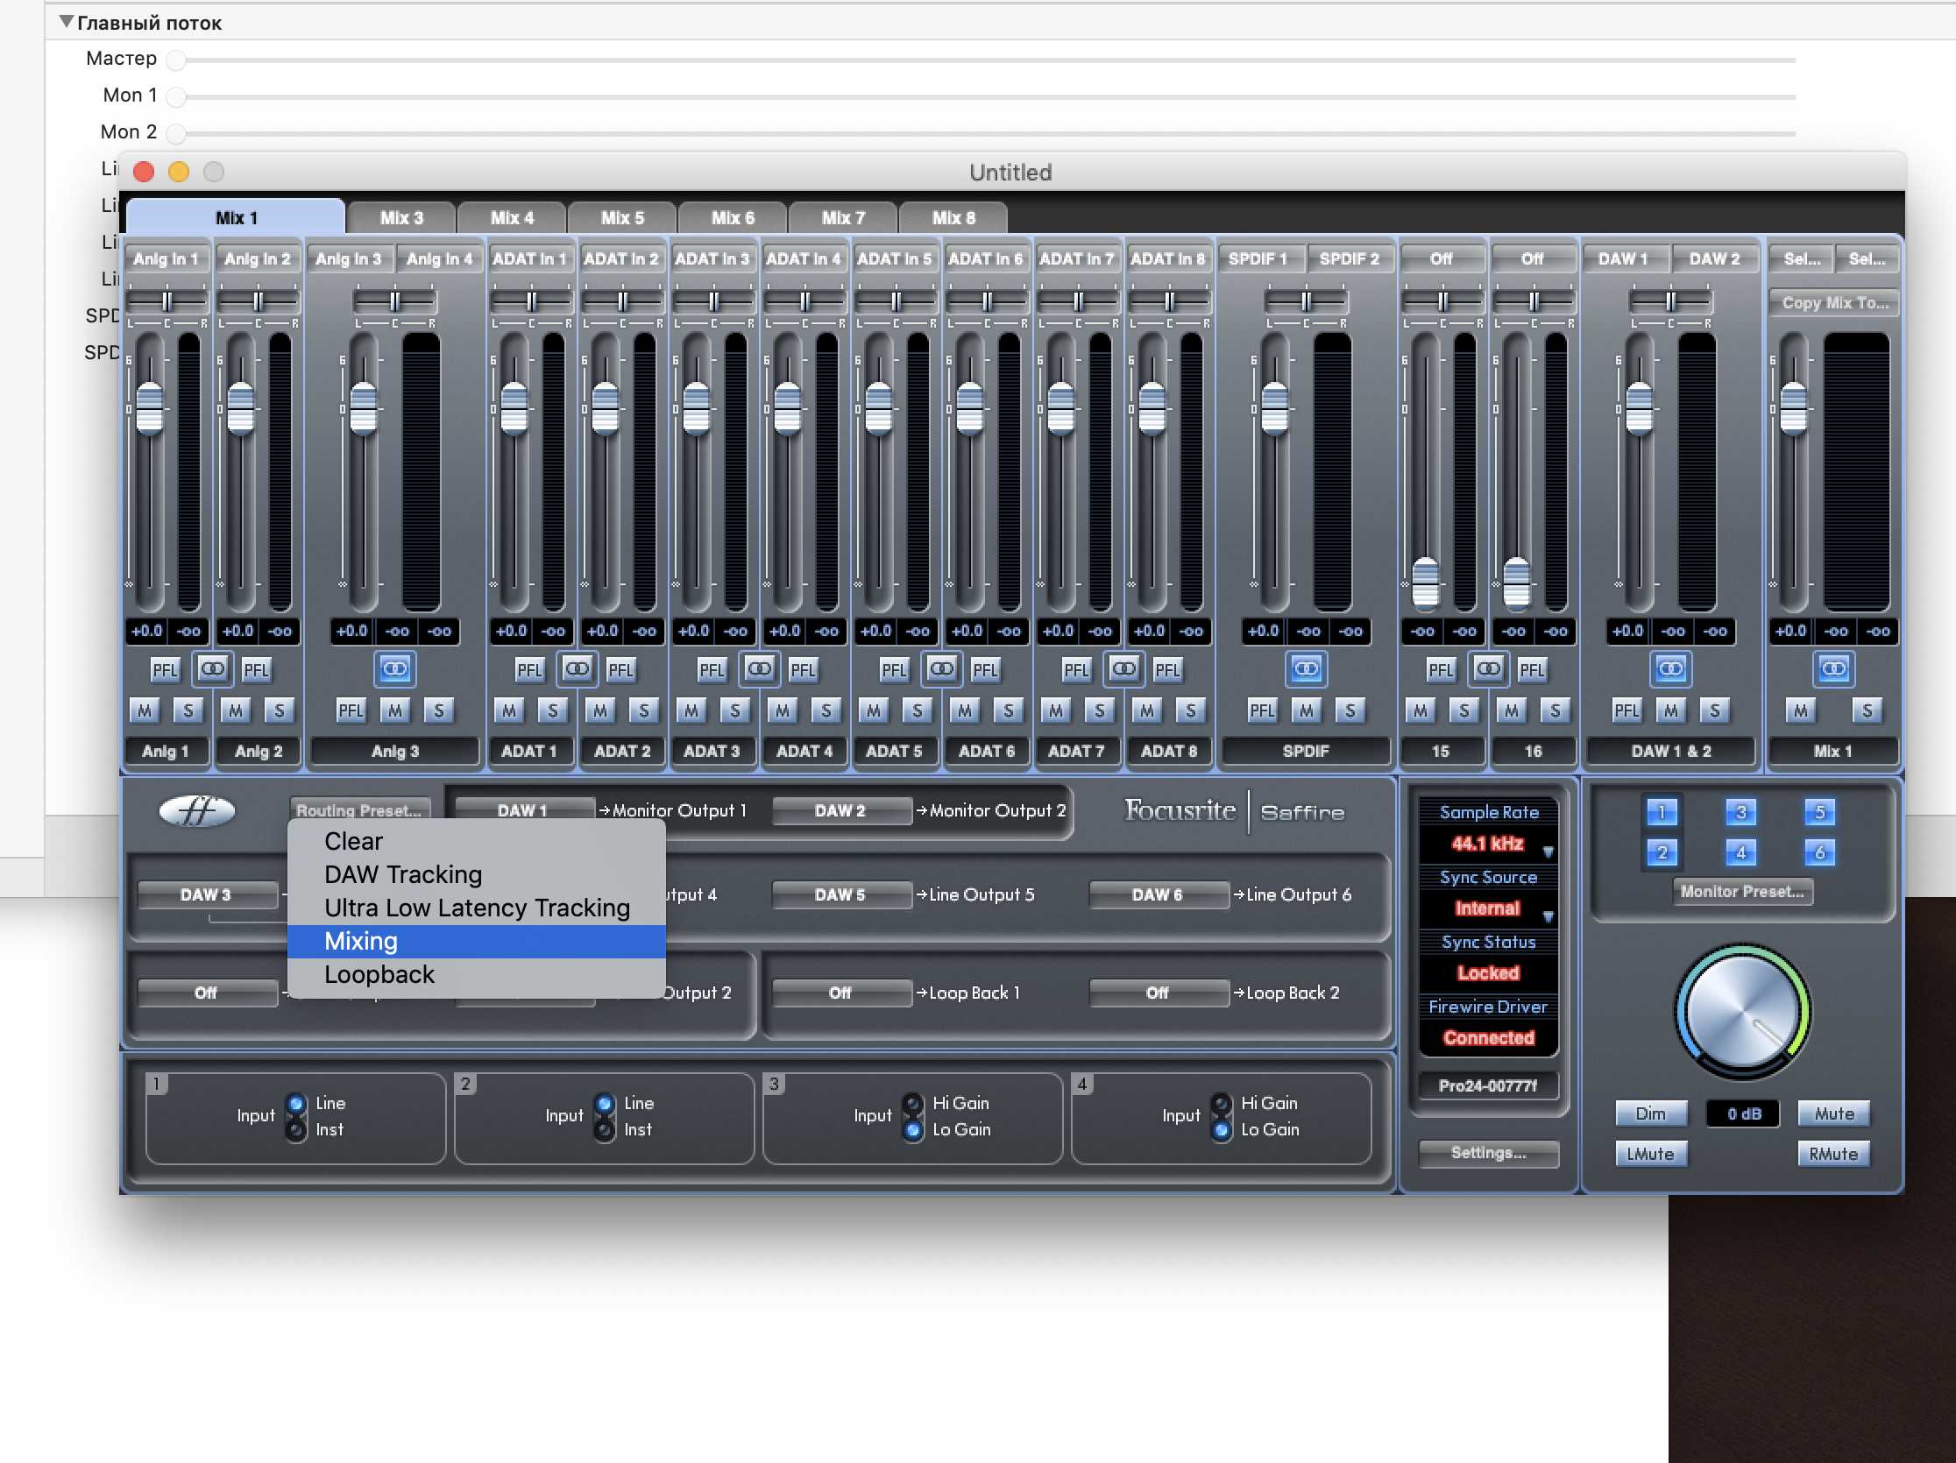1956x1463 pixels.
Task: Mute the ADAT 1 channel with M button
Action: (508, 710)
